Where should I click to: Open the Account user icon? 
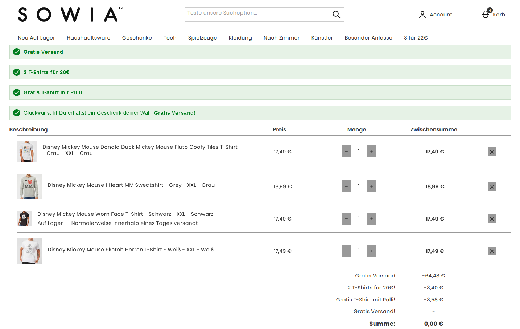[422, 15]
